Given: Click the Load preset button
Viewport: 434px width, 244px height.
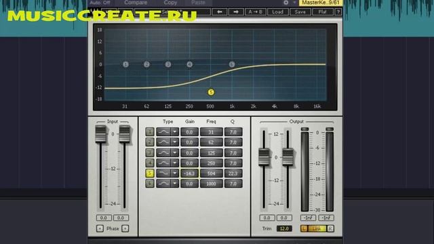Looking at the screenshot, I should click(x=277, y=12).
